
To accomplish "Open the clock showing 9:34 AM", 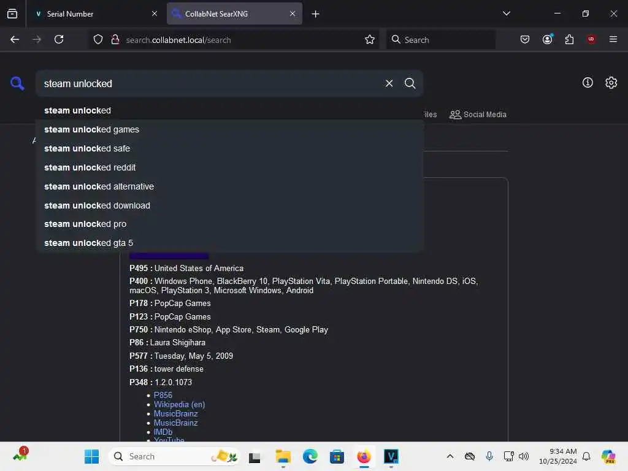I will pyautogui.click(x=558, y=456).
